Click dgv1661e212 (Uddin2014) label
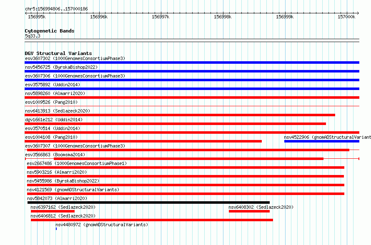This screenshot has height=245, width=371. (54, 120)
